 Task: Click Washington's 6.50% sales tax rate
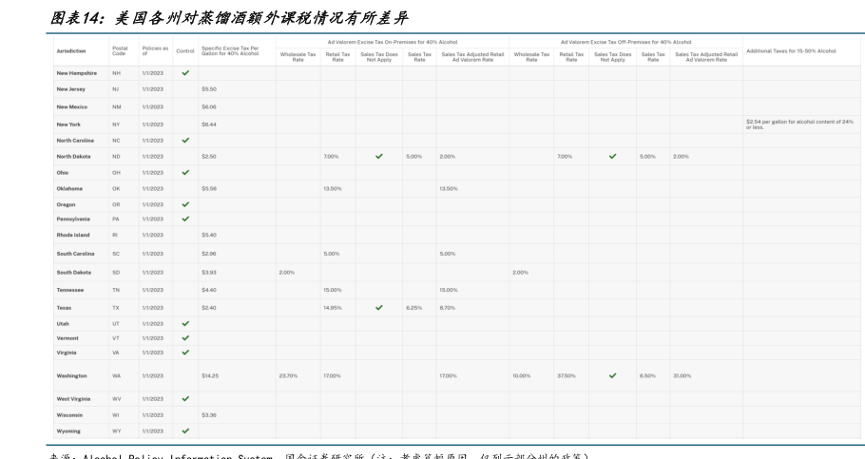pyautogui.click(x=647, y=375)
